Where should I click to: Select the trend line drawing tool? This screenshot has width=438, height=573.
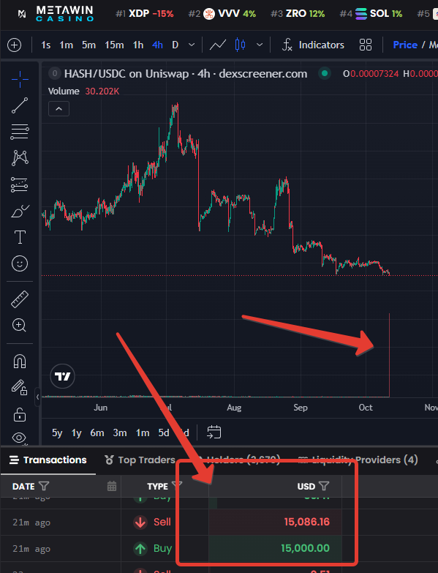click(x=20, y=105)
